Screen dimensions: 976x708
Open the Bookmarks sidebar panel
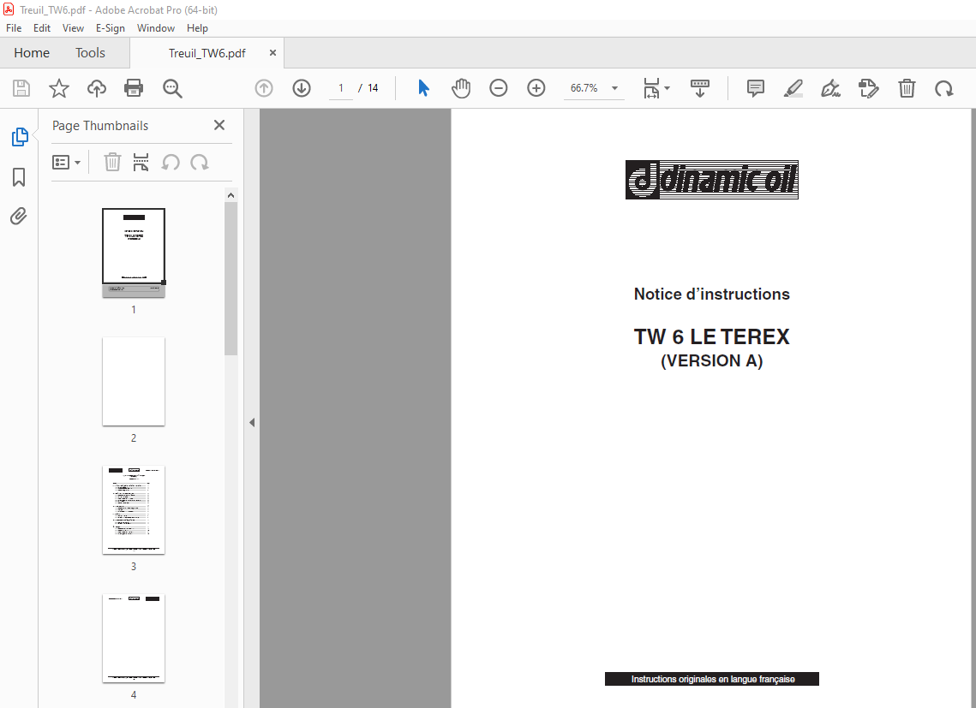point(20,177)
